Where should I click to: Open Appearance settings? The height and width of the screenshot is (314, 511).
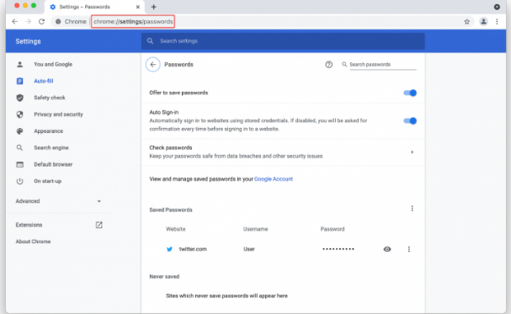click(x=49, y=131)
